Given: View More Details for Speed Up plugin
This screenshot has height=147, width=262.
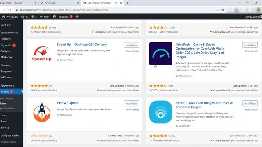Looking at the screenshot, I should 132,51.
